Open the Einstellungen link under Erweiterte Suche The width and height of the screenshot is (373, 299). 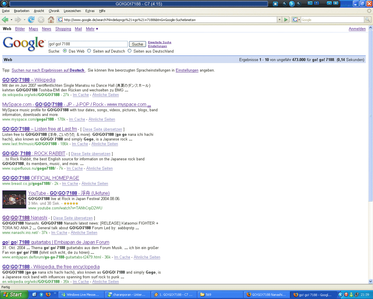coord(157,46)
